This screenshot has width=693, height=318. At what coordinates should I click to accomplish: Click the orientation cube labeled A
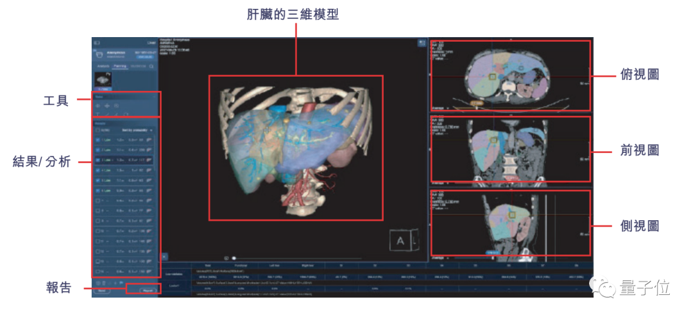point(401,241)
